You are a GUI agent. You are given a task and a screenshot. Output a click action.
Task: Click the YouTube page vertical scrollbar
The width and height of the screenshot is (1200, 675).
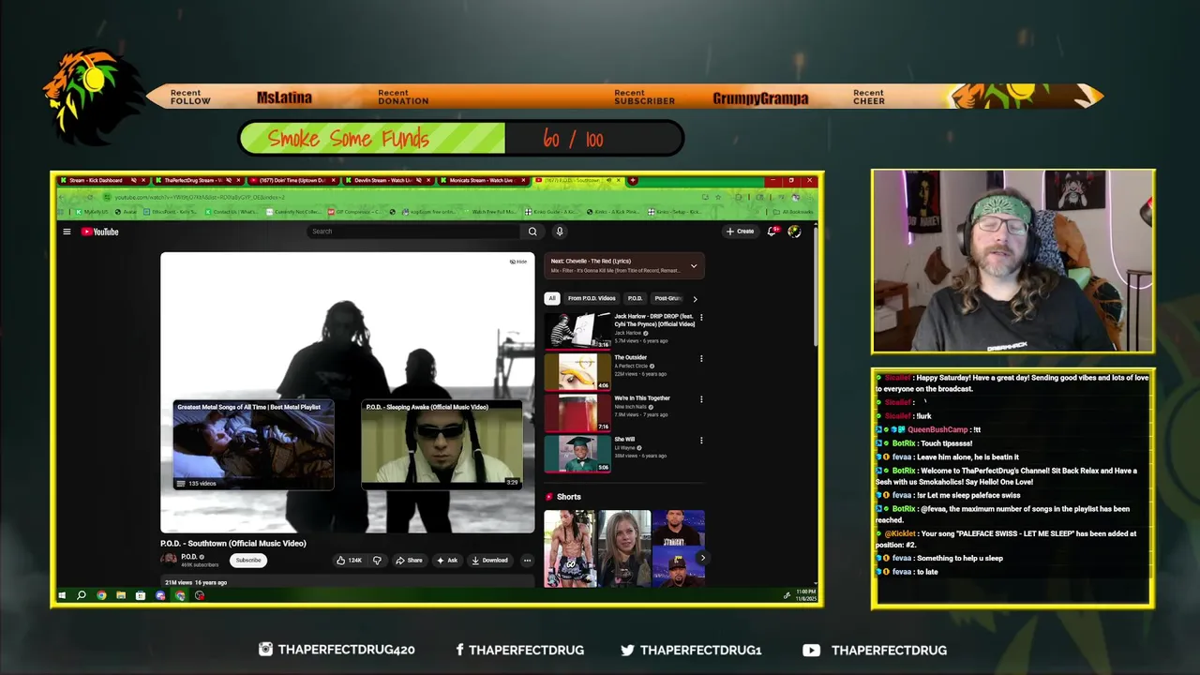[x=816, y=286]
